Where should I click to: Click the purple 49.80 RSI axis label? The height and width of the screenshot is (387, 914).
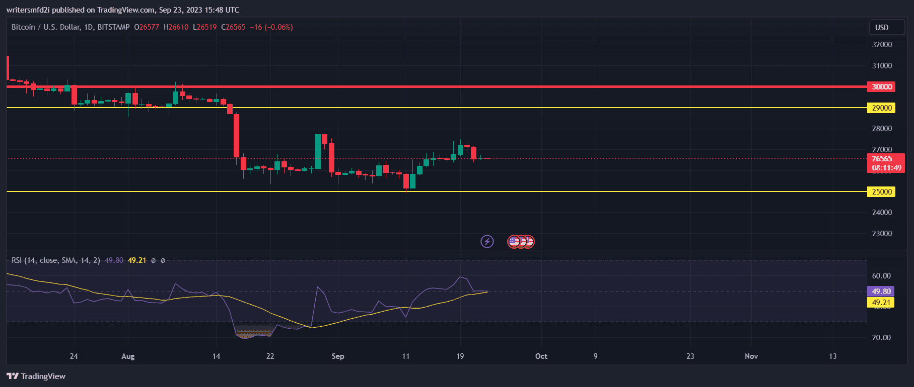tap(881, 292)
